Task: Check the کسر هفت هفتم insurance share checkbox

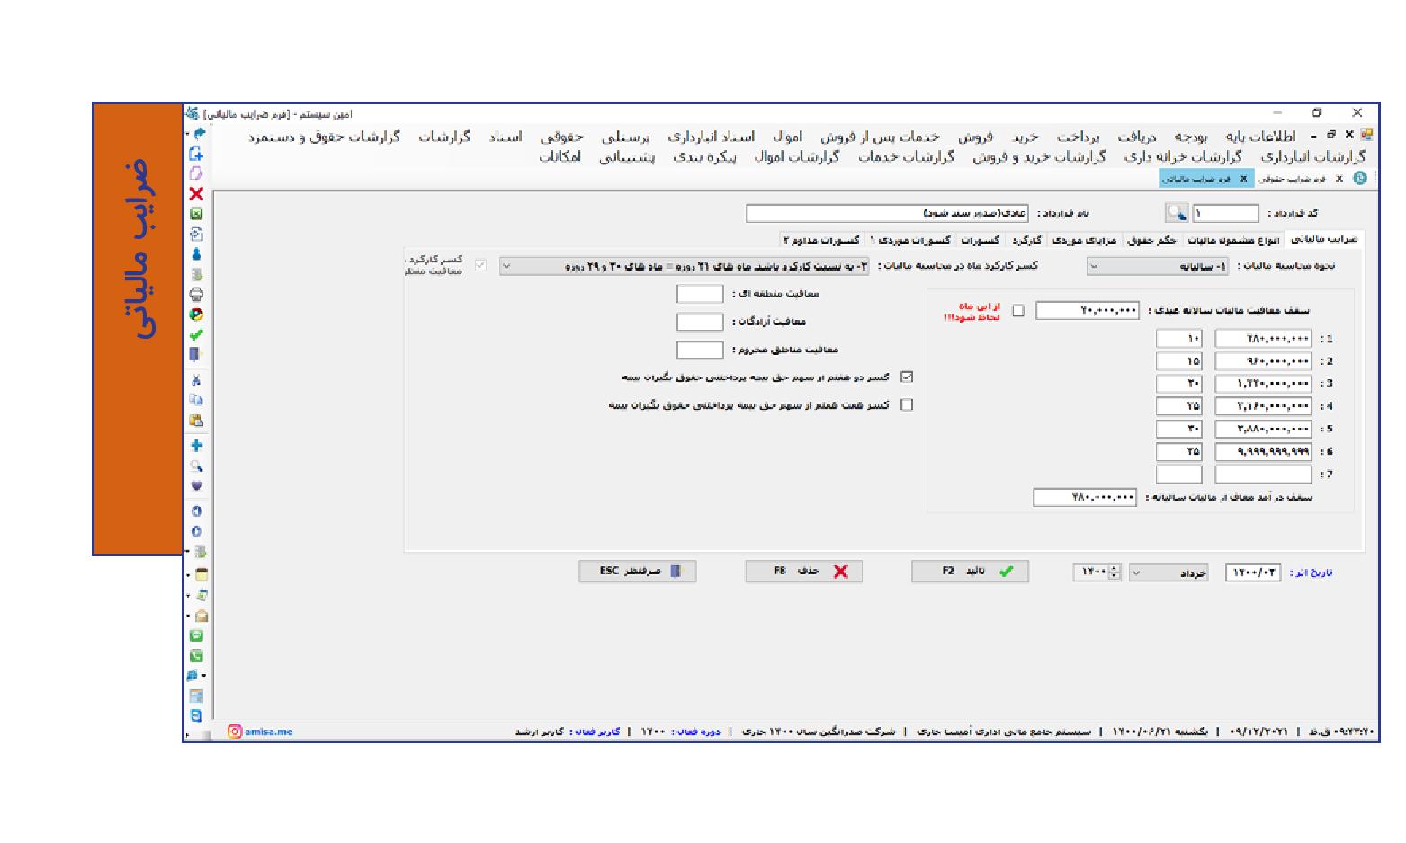Action: pos(907,405)
